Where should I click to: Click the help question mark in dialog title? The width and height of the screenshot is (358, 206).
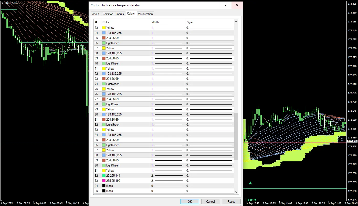225,5
